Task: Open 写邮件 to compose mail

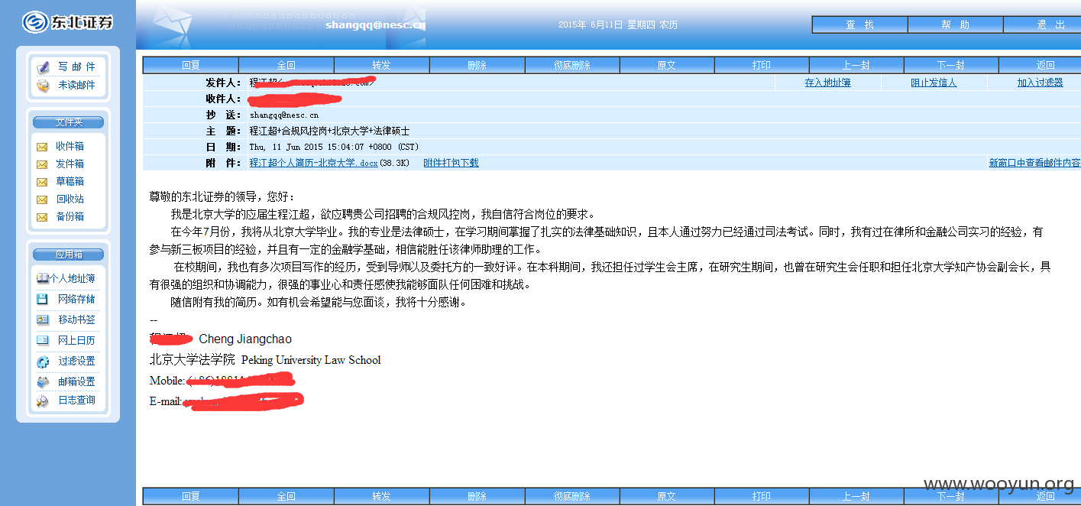Action: (76, 67)
